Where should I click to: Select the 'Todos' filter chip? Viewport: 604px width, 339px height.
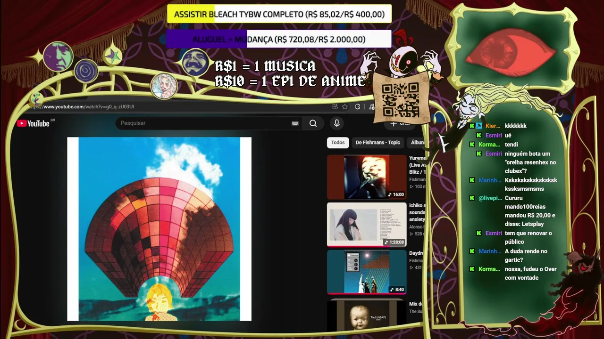click(x=338, y=143)
